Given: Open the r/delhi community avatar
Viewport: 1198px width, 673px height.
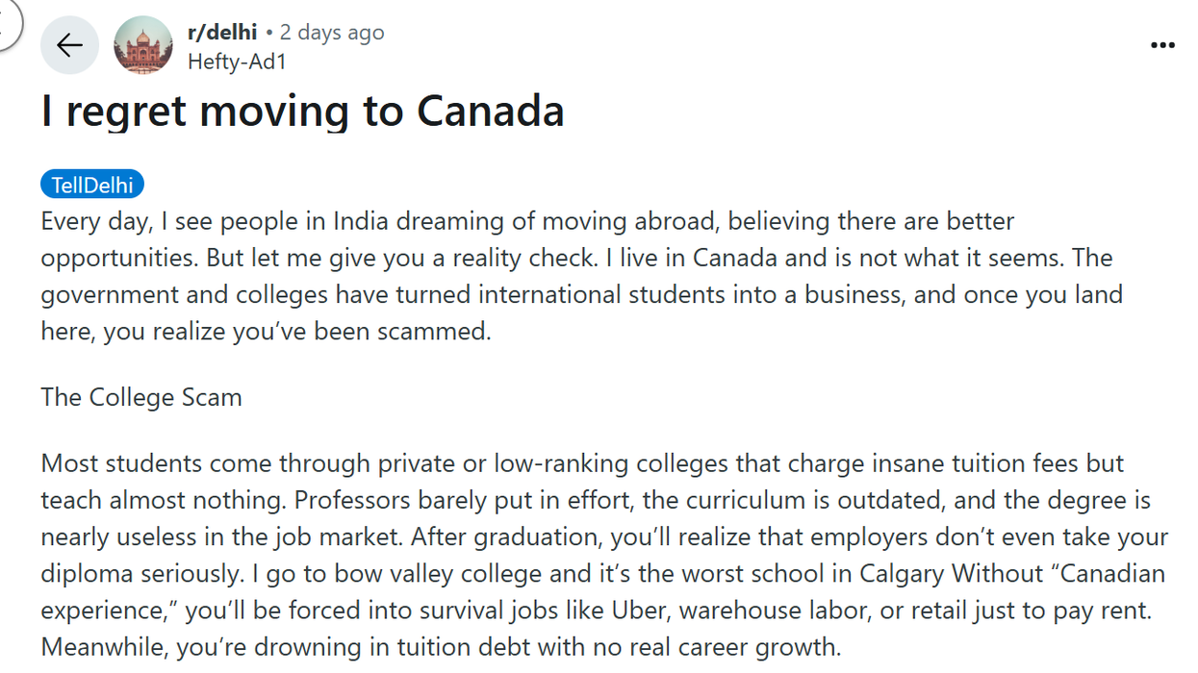Looking at the screenshot, I should [143, 45].
